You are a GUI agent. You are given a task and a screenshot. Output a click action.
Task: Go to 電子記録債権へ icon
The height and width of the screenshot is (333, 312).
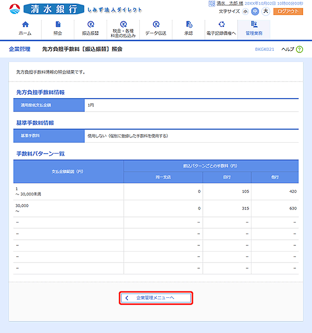[221, 25]
